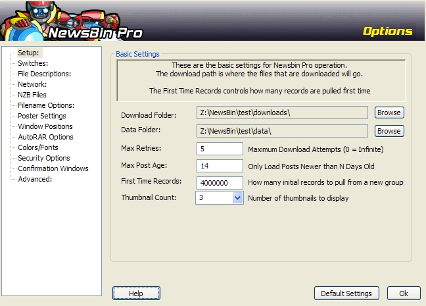Click the 'First Time Records:' label
The width and height of the screenshot is (426, 306).
tap(151, 181)
